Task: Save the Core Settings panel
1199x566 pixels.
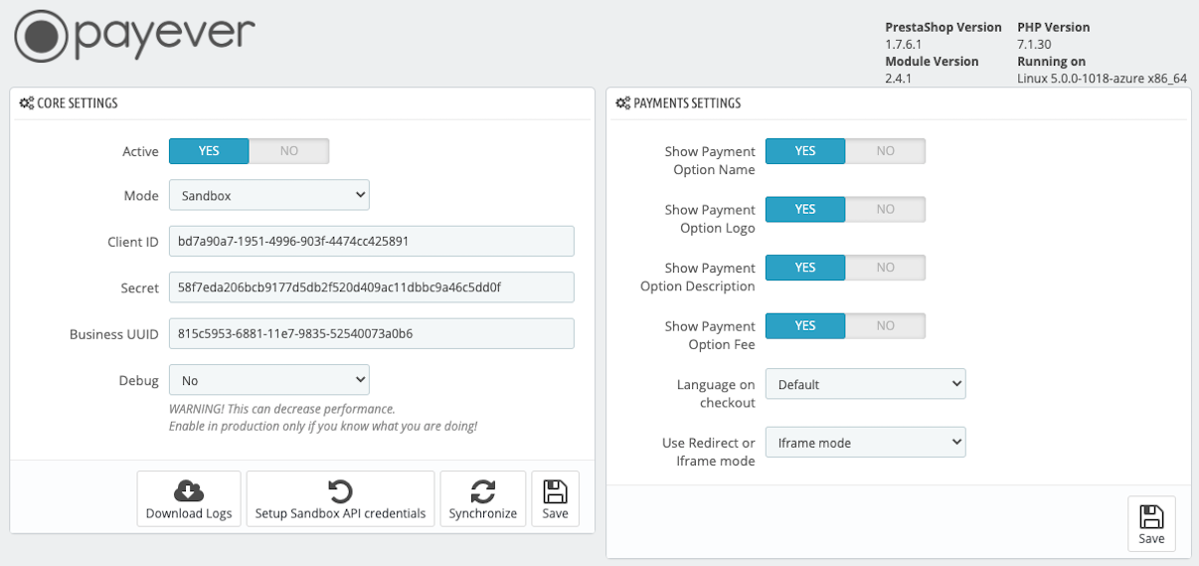Action: pyautogui.click(x=555, y=498)
